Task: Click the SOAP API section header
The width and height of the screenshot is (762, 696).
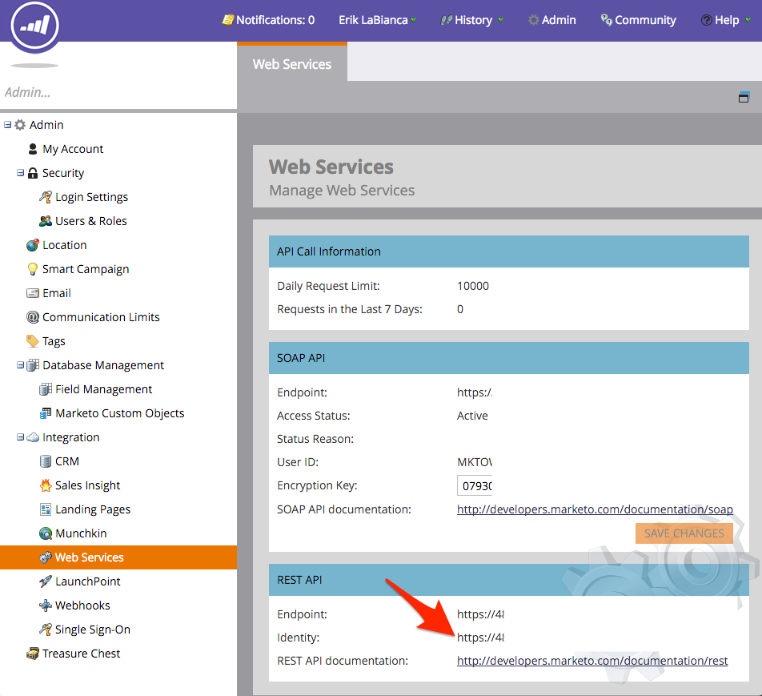Action: pos(509,358)
